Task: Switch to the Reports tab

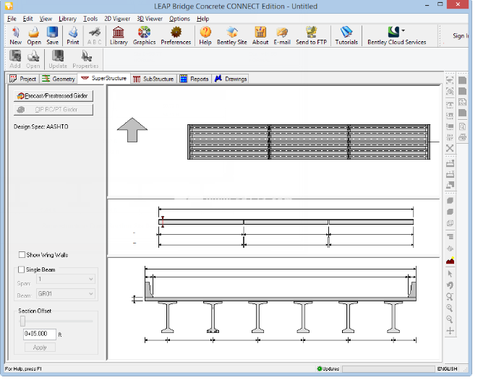Action: 195,79
